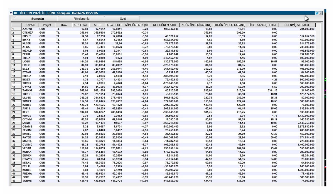Share results via the Twitter bird icon
The image size is (334, 194).
coord(317,13)
